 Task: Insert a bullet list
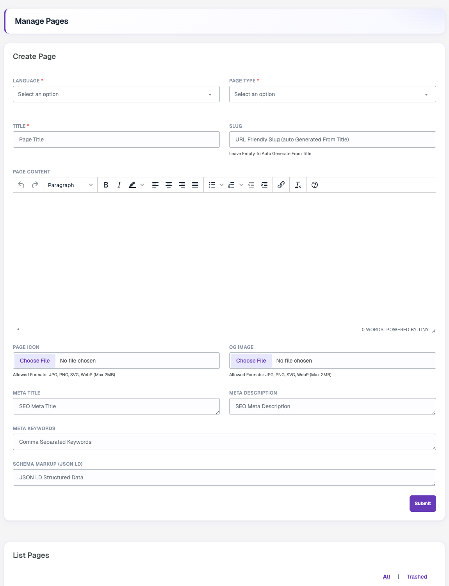point(212,185)
